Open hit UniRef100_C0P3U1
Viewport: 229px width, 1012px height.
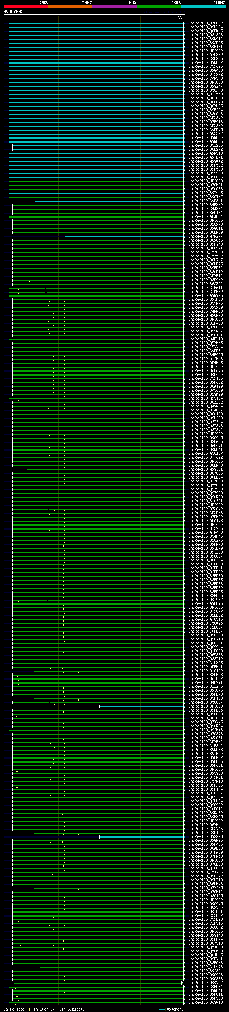click(x=205, y=201)
